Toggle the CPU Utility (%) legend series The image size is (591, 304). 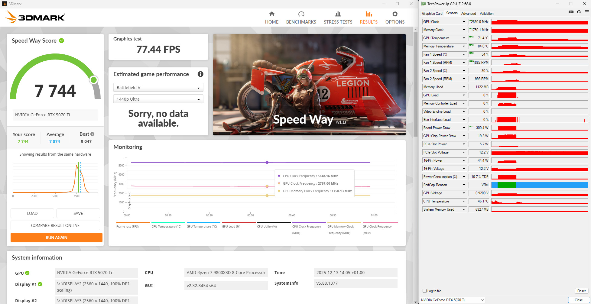point(274,225)
